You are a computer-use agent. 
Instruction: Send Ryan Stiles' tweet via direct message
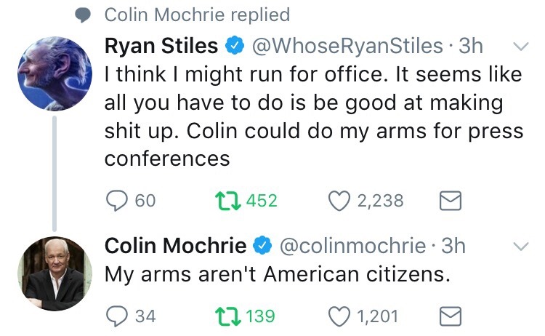coord(451,200)
